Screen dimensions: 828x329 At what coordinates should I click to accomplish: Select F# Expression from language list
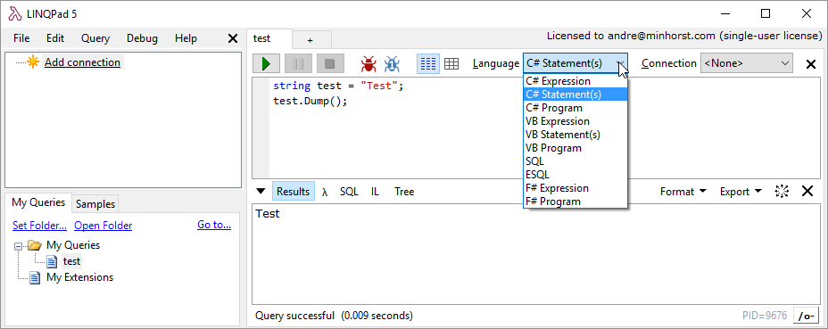[x=575, y=188]
